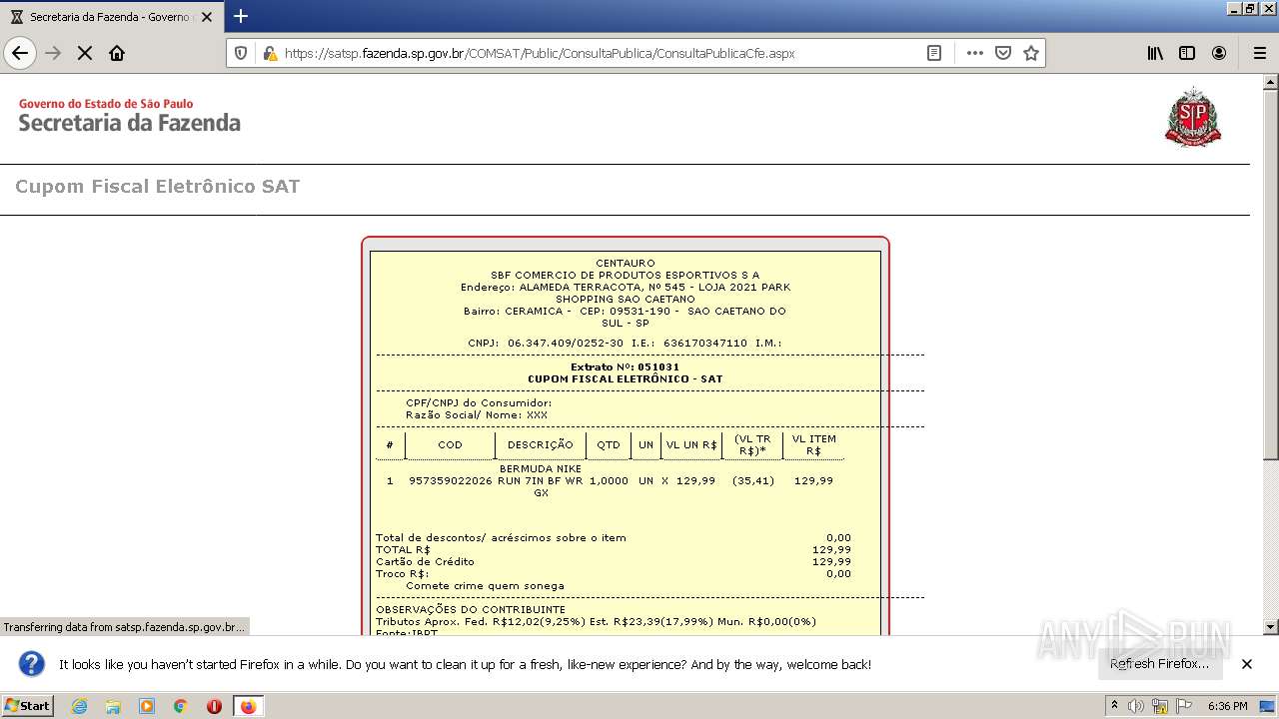The height and width of the screenshot is (719, 1279).
Task: Launch Internet Explorer from taskbar
Action: [79, 706]
